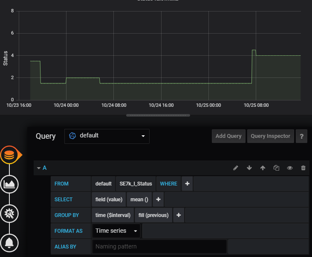The width and height of the screenshot is (312, 257).
Task: Open the Alert tab bell icon
Action: [9, 243]
